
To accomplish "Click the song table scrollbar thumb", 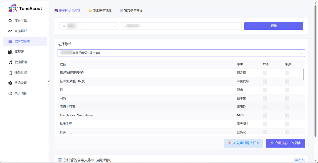I will click(303, 75).
